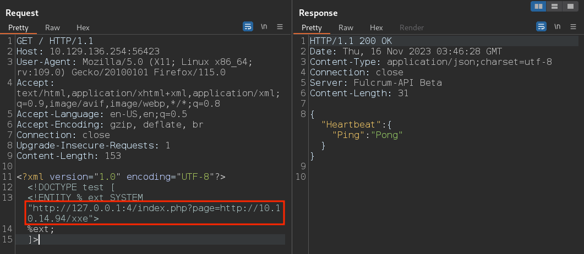Switch to Response Raw tab
Viewport: 584px width, 254px height.
(346, 27)
